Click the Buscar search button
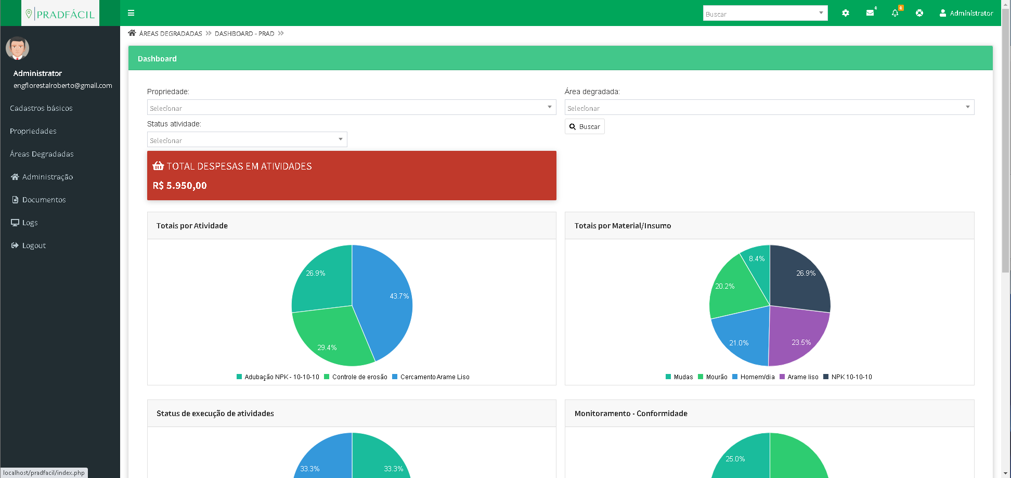 click(x=585, y=126)
